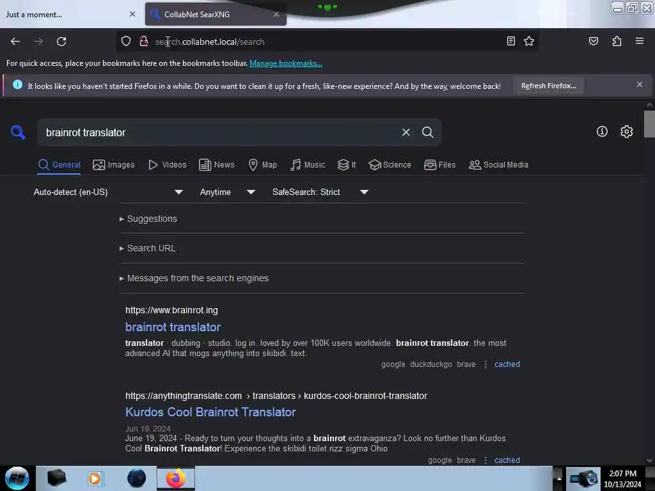
Task: Show site security lock info
Action: click(144, 42)
